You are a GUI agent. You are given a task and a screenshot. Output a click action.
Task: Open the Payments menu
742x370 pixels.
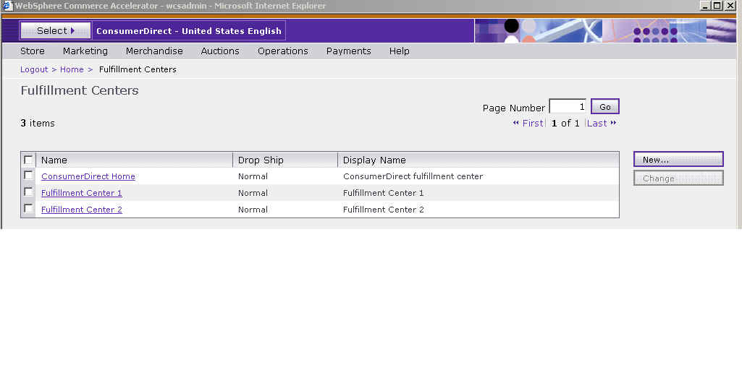coord(348,51)
